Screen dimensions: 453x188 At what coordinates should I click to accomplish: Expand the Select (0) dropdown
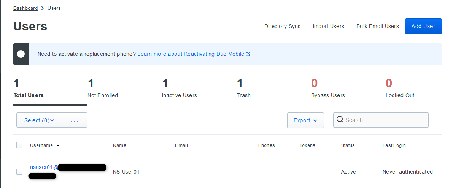point(39,120)
